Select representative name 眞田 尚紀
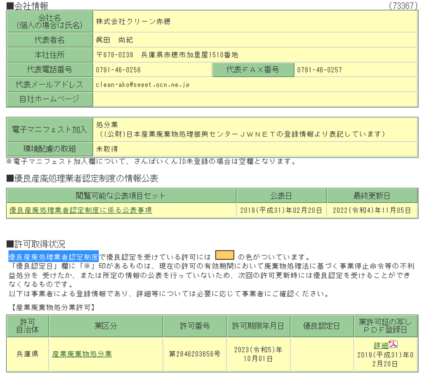 (114, 40)
